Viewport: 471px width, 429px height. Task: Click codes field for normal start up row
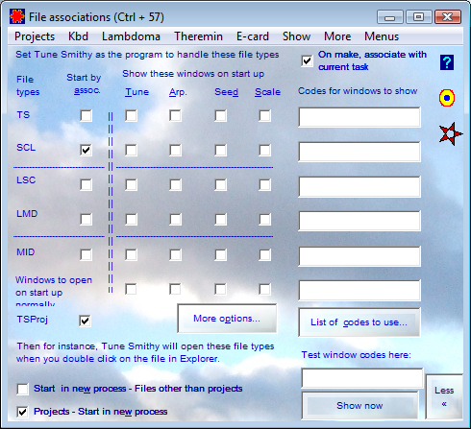359,291
